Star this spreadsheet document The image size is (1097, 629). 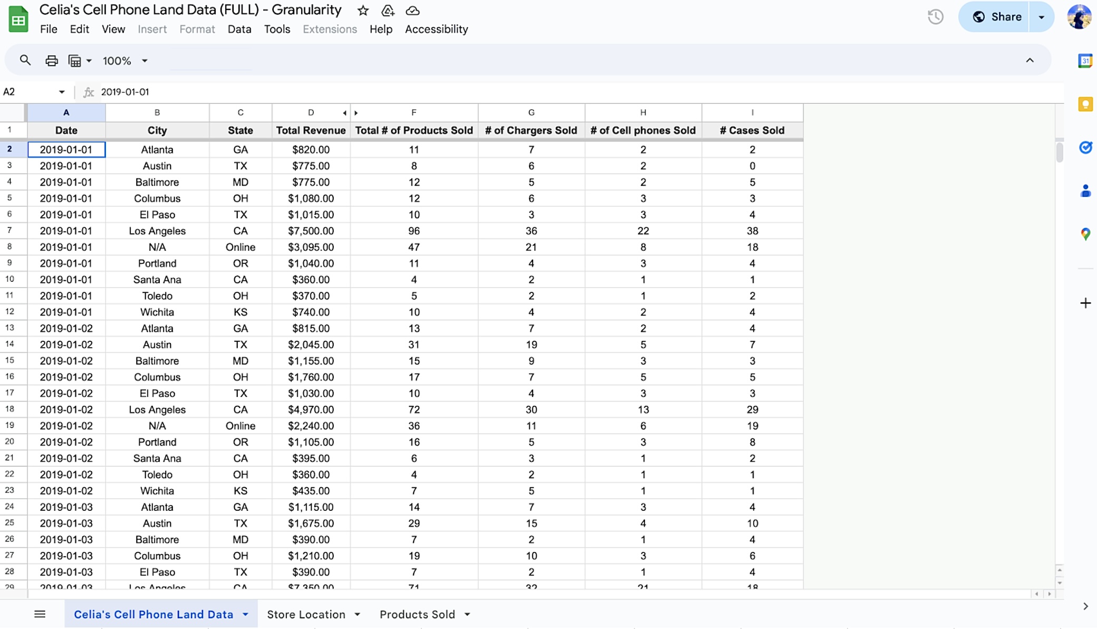tap(363, 11)
